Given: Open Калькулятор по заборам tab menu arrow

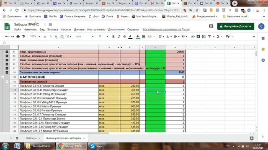Looking at the screenshot, I should coord(84,138).
